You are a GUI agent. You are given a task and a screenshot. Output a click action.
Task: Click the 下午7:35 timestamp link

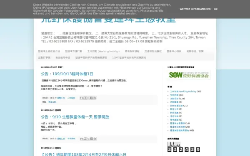pyautogui.click(x=61, y=139)
